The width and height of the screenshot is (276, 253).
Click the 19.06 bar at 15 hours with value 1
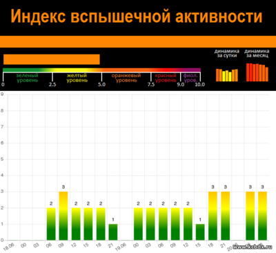click(200, 232)
